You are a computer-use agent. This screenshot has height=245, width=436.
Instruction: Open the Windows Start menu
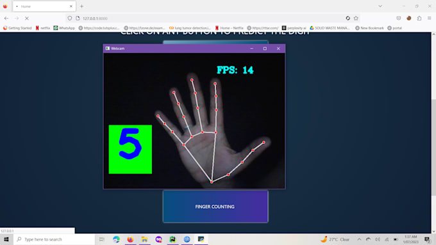pos(6,239)
